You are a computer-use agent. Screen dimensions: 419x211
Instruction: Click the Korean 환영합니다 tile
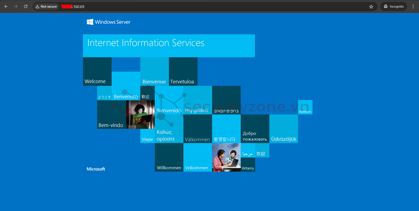pyautogui.click(x=226, y=129)
